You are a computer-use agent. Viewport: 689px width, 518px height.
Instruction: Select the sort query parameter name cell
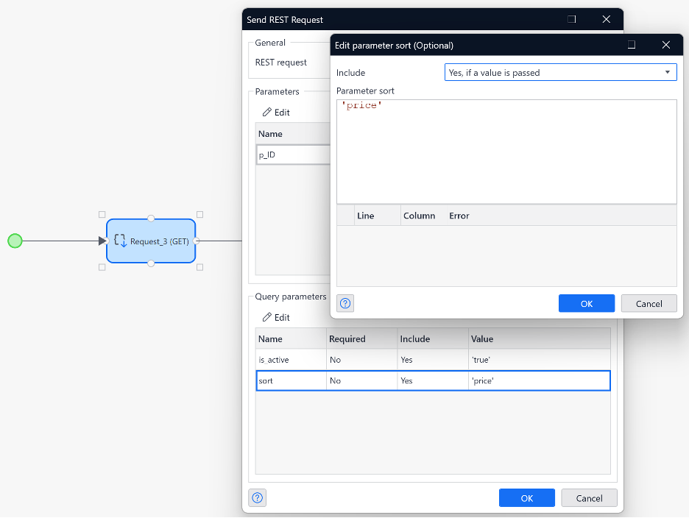(x=291, y=381)
